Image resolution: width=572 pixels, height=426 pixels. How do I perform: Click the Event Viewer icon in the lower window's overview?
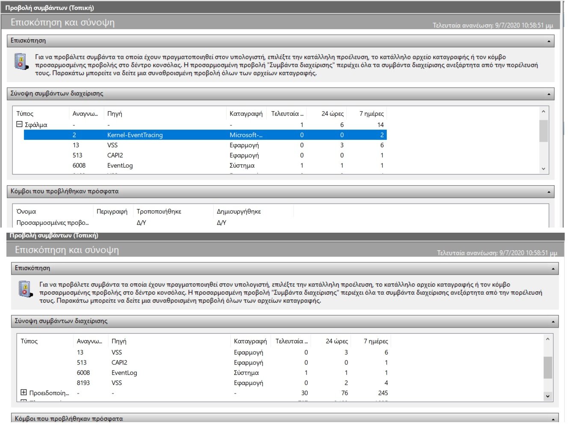(25, 289)
